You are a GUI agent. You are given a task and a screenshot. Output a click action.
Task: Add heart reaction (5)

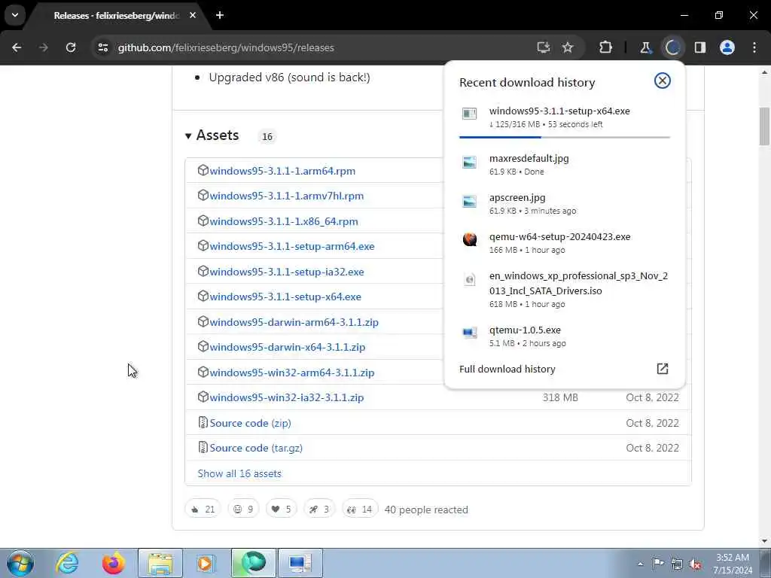pyautogui.click(x=282, y=510)
